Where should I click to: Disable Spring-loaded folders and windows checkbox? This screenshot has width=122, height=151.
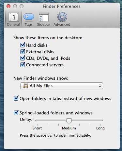pyautogui.click(x=16, y=112)
